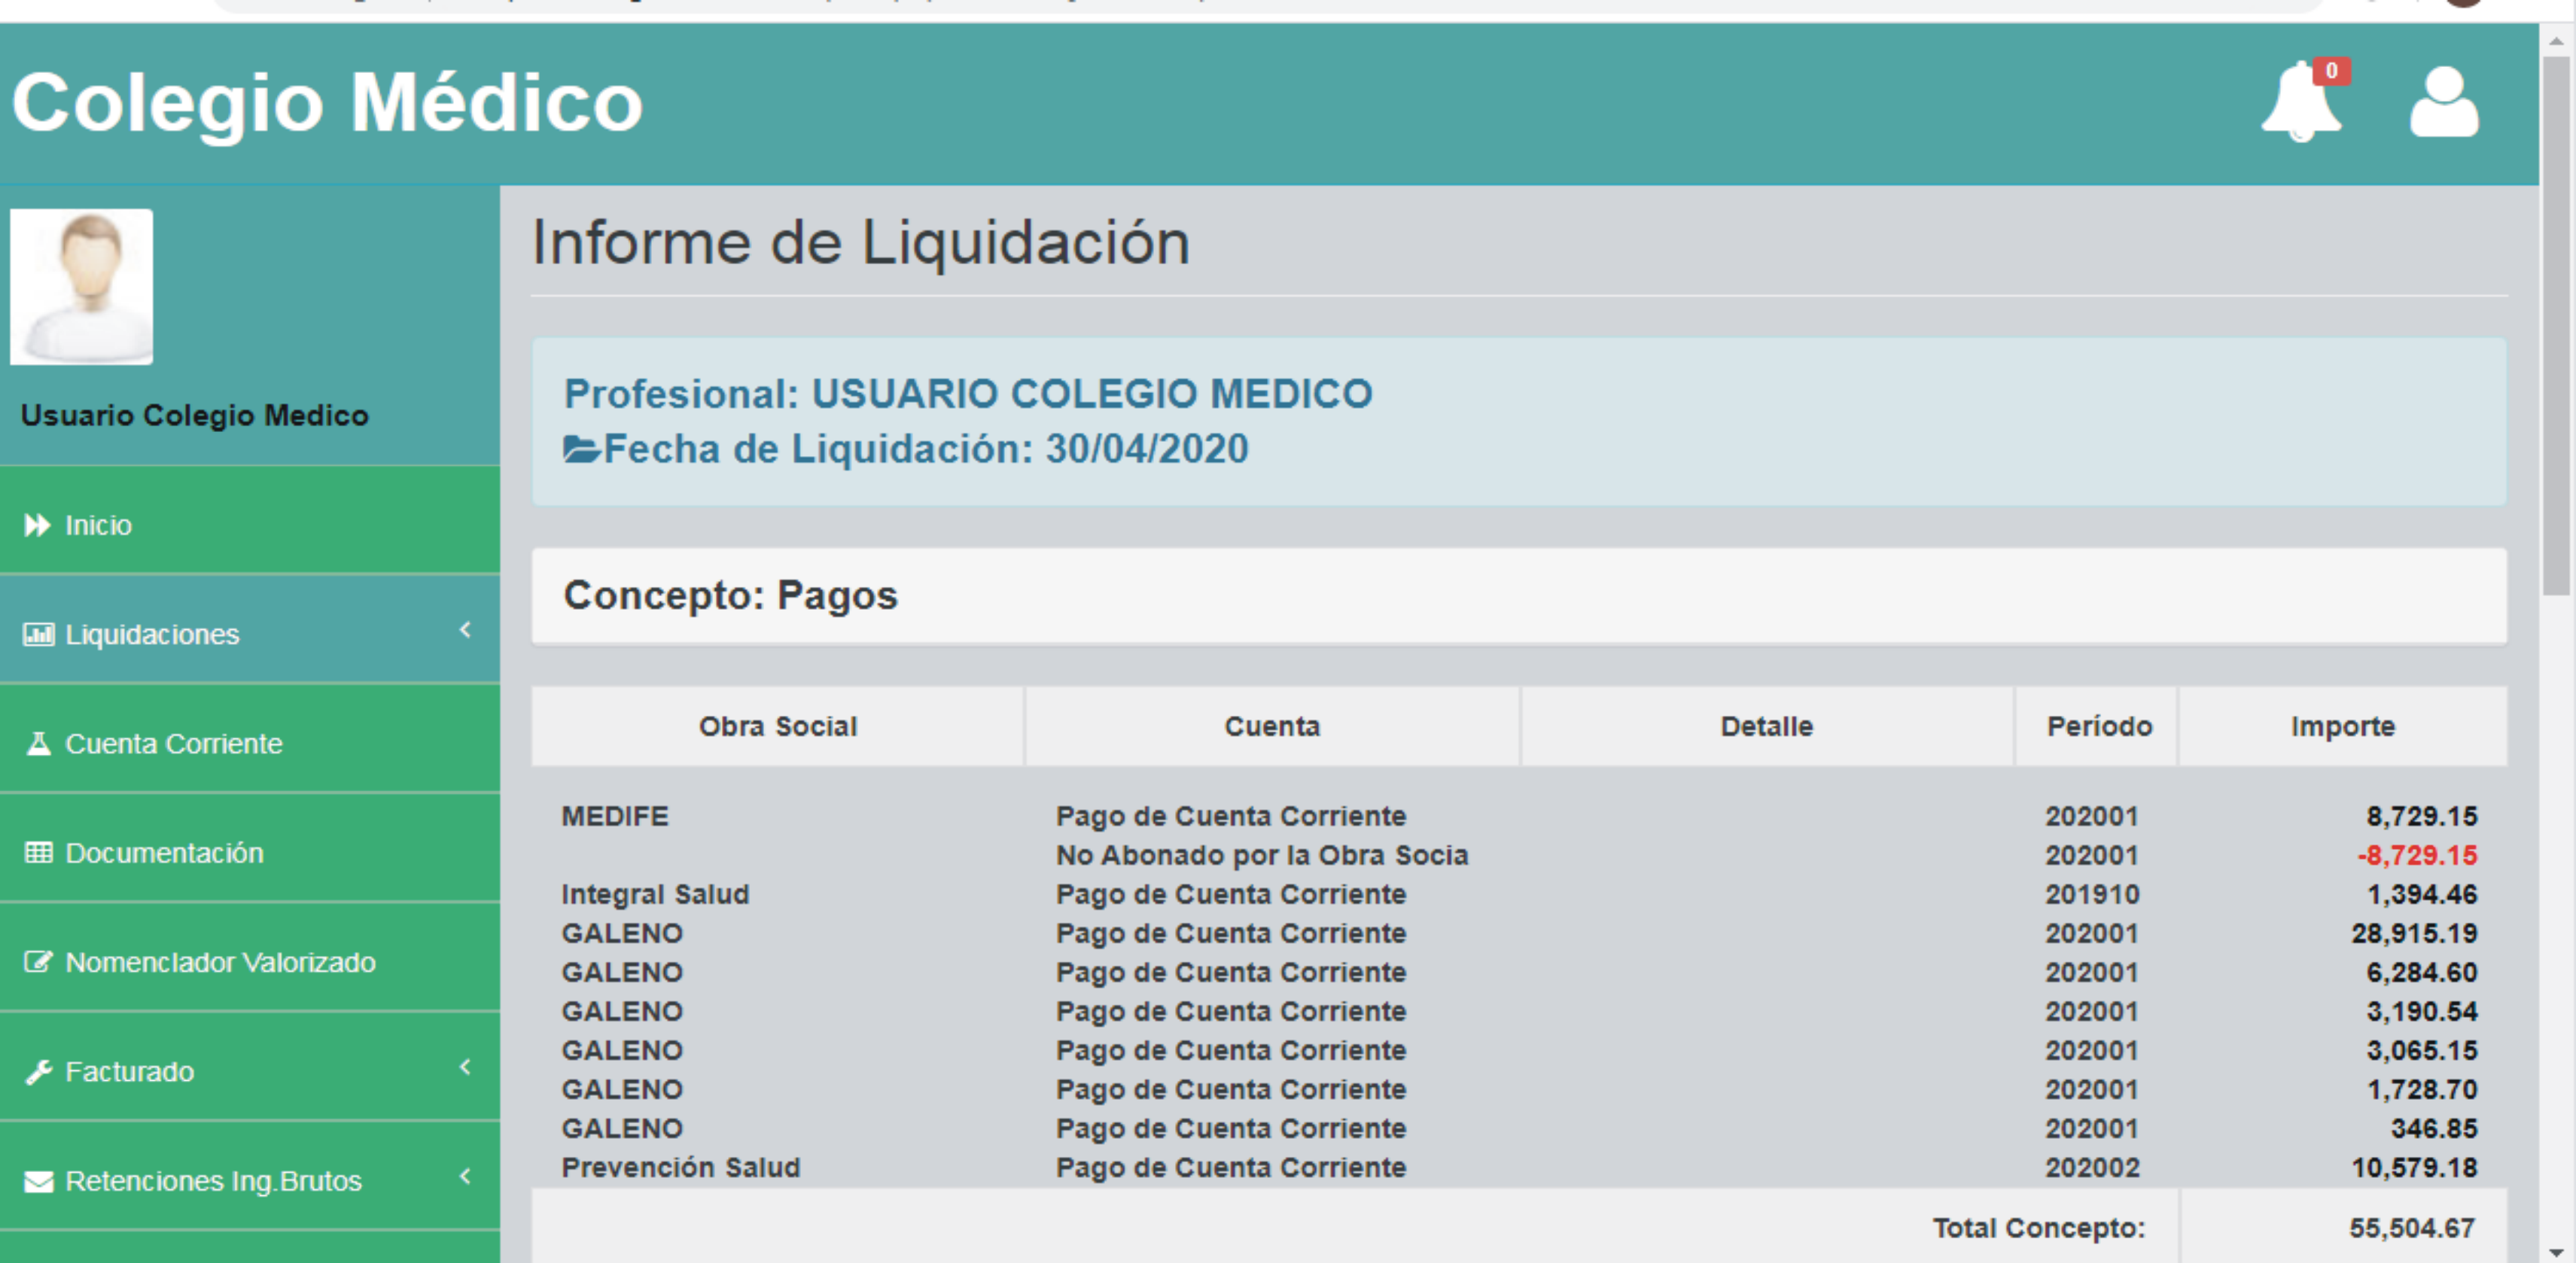Open the Liquidaciones menu item
This screenshot has width=2576, height=1263.
click(250, 629)
